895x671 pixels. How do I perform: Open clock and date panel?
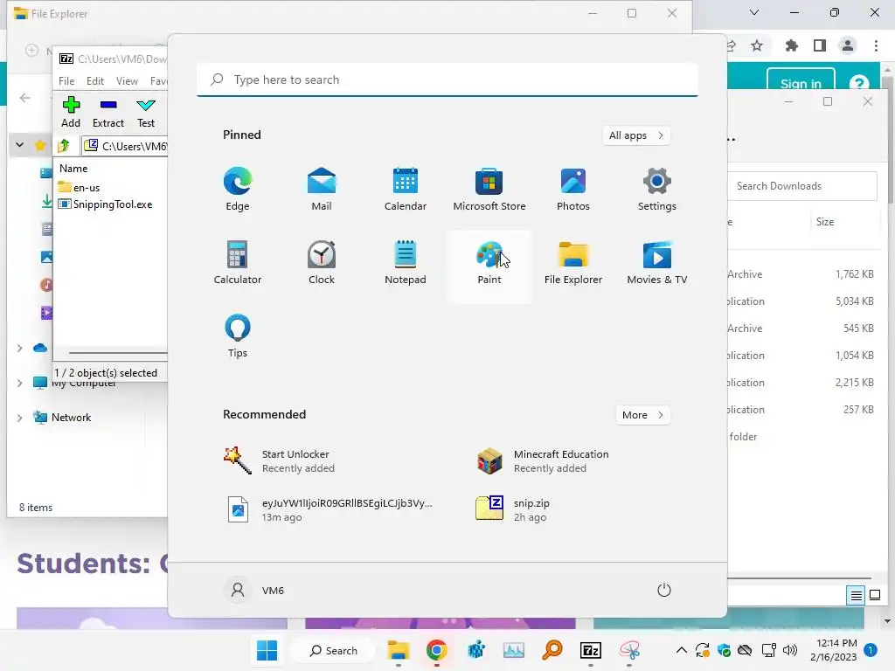tap(835, 650)
